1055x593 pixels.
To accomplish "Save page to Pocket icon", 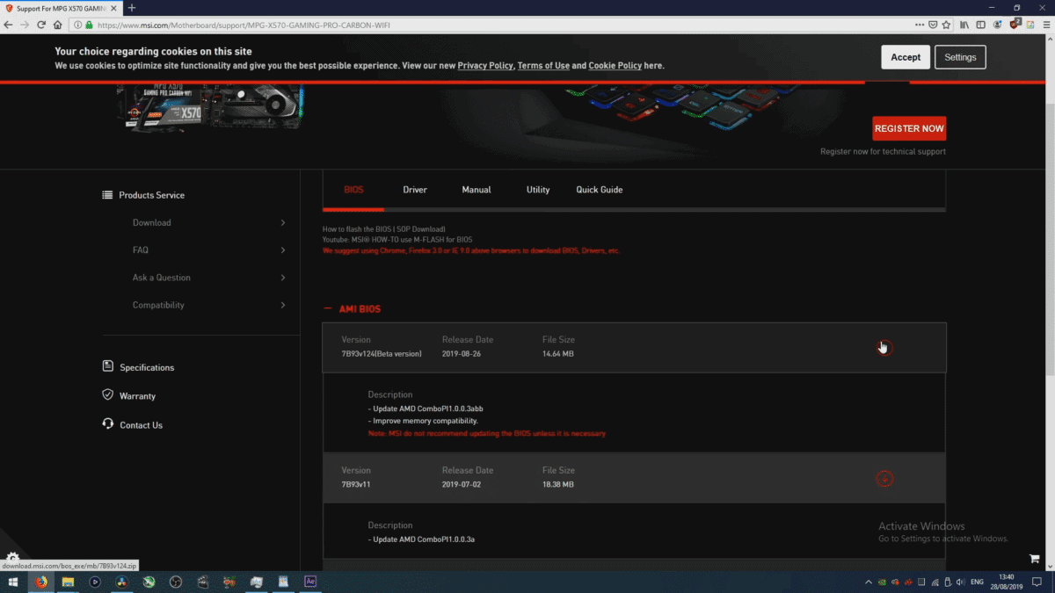I will pos(933,25).
